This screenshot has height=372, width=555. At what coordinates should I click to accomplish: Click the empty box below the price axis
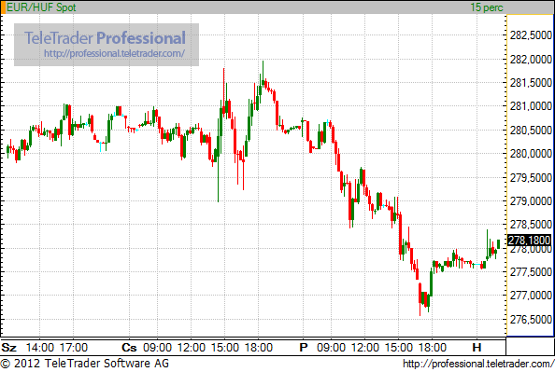[x=530, y=346]
